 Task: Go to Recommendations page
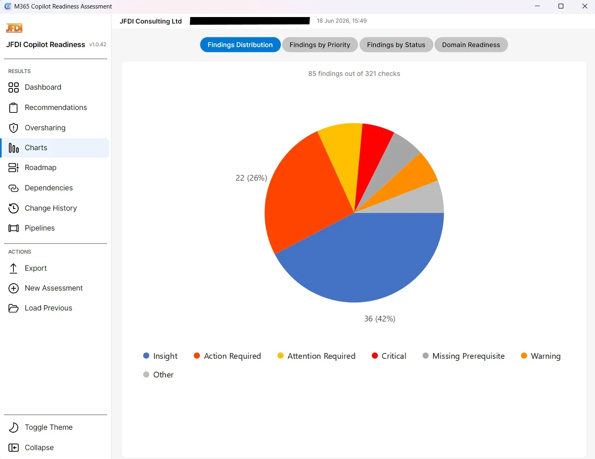tap(56, 108)
